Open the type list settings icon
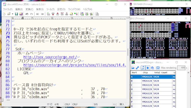This screenshot has width=191, height=108. [x=82, y=14]
